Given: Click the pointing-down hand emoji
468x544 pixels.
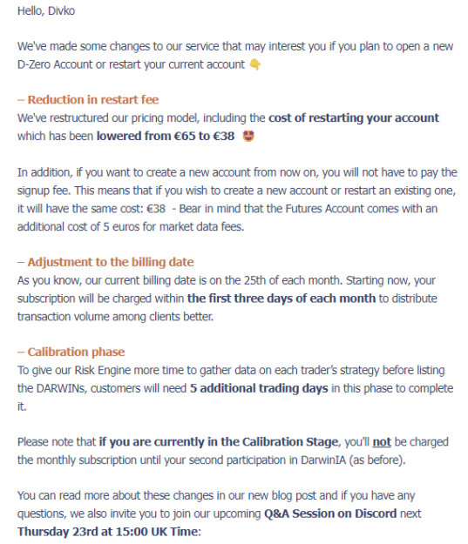Looking at the screenshot, I should [x=255, y=64].
